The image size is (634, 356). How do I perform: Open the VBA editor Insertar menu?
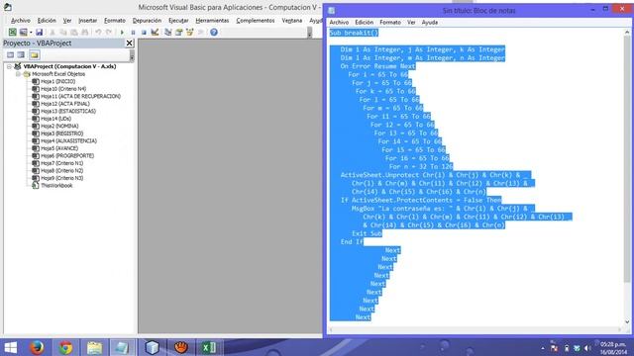(x=88, y=20)
